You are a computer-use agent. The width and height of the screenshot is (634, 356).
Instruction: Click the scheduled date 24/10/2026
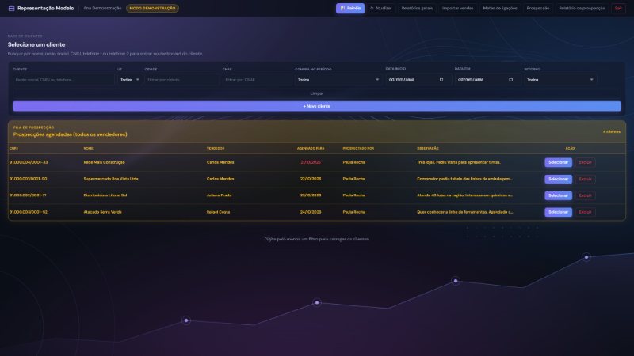click(311, 212)
